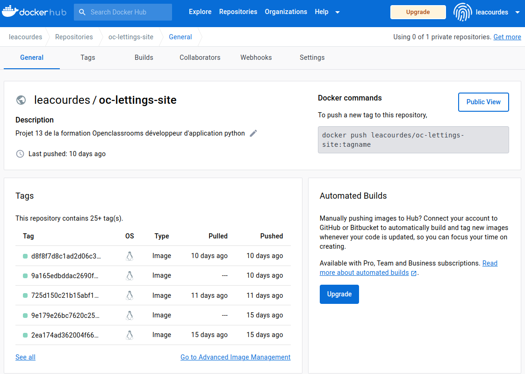
Task: Follow the See all tags link
Action: [x=25, y=357]
